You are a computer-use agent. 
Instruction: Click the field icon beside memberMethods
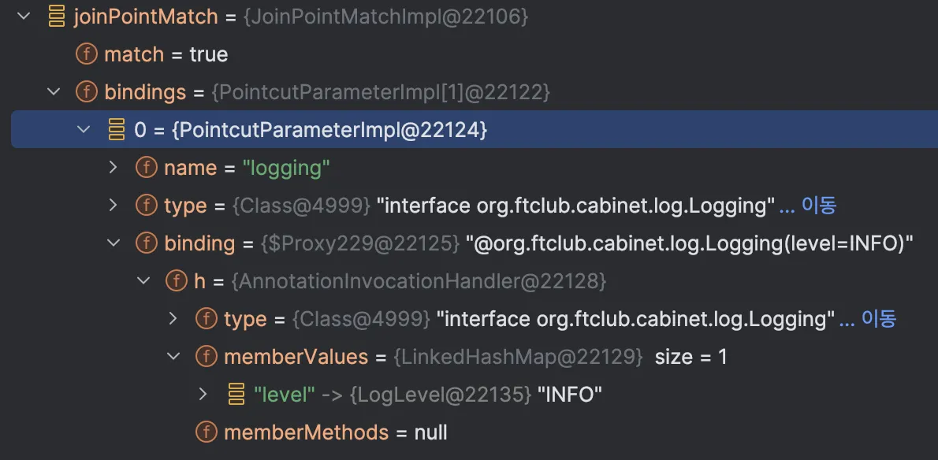[x=207, y=432]
